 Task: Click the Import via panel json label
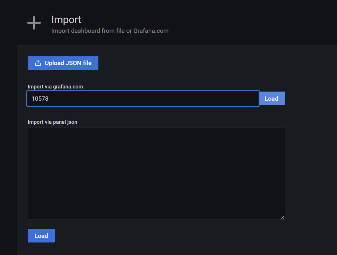(x=52, y=122)
